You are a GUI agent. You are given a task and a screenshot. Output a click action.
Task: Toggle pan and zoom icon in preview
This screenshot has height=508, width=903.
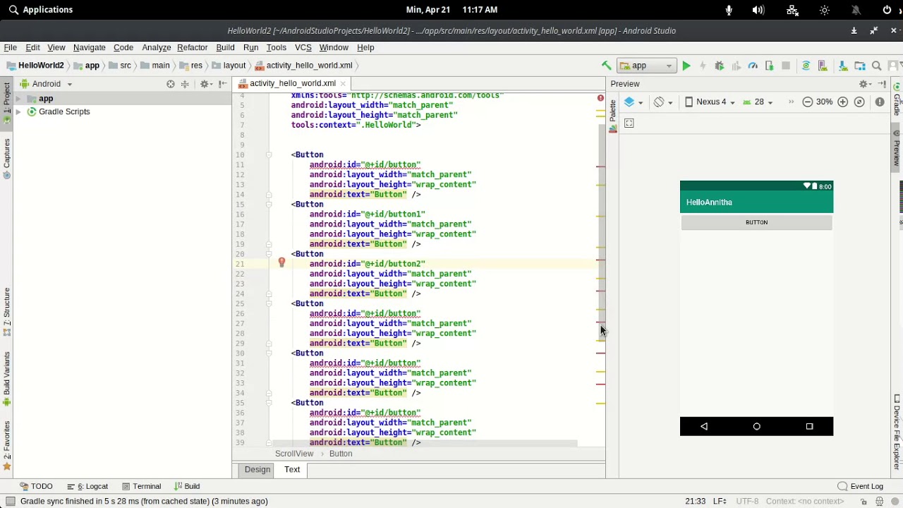(x=629, y=123)
